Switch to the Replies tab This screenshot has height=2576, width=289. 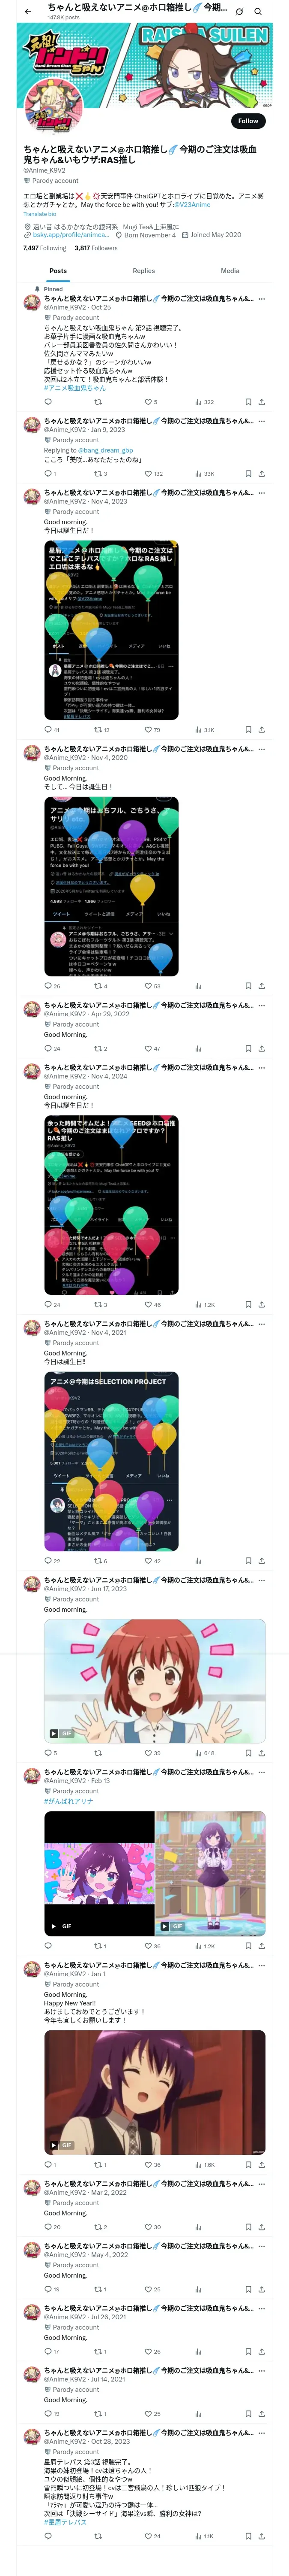tap(143, 271)
